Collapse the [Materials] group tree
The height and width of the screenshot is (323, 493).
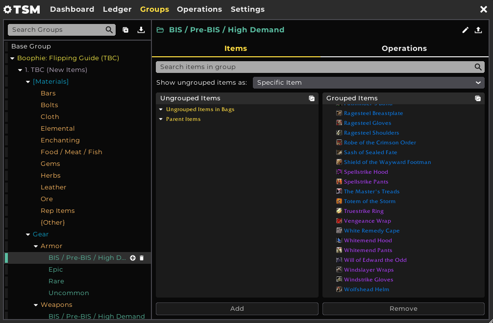tap(28, 82)
